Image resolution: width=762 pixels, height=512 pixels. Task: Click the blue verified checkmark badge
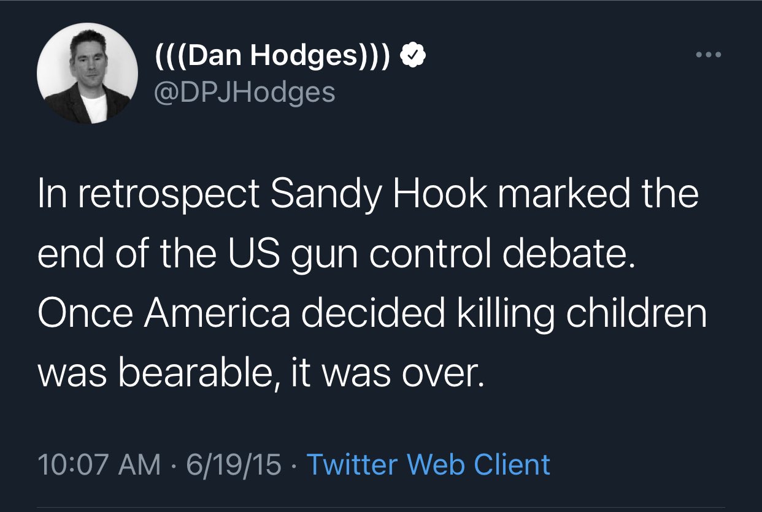(414, 56)
